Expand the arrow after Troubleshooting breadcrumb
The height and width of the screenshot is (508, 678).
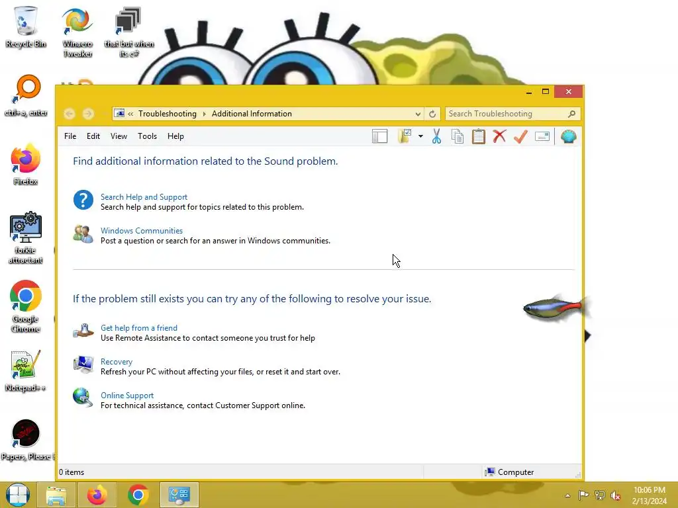coord(204,114)
